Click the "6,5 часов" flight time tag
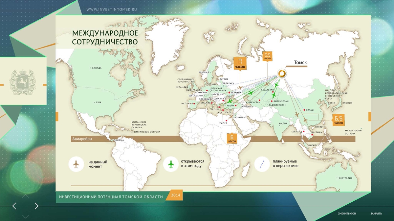 339,120
